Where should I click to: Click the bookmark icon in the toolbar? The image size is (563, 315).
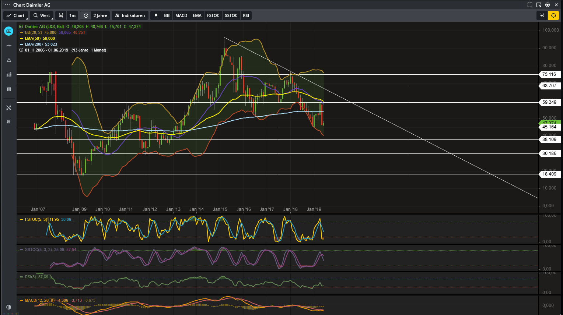pyautogui.click(x=156, y=15)
